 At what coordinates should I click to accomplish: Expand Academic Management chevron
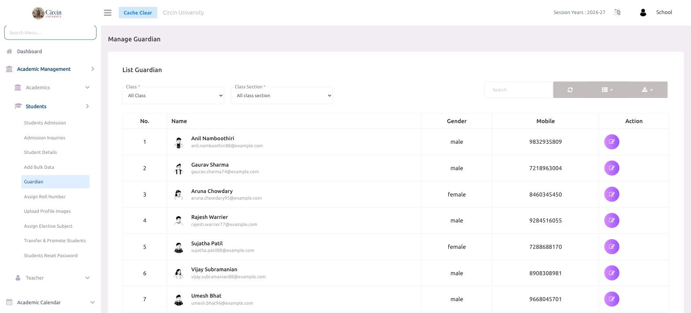[x=93, y=69]
